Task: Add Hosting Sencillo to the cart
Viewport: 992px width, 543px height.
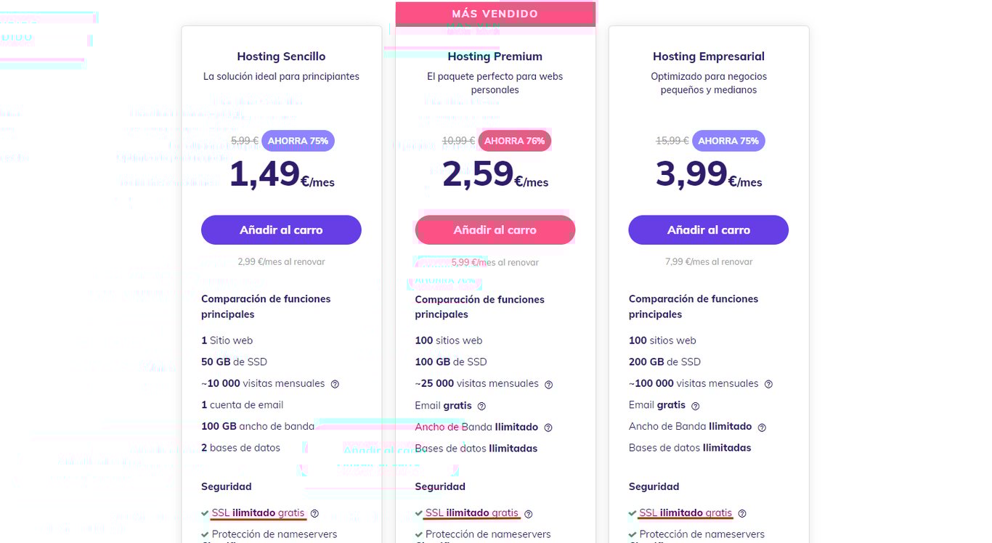Action: (x=281, y=230)
